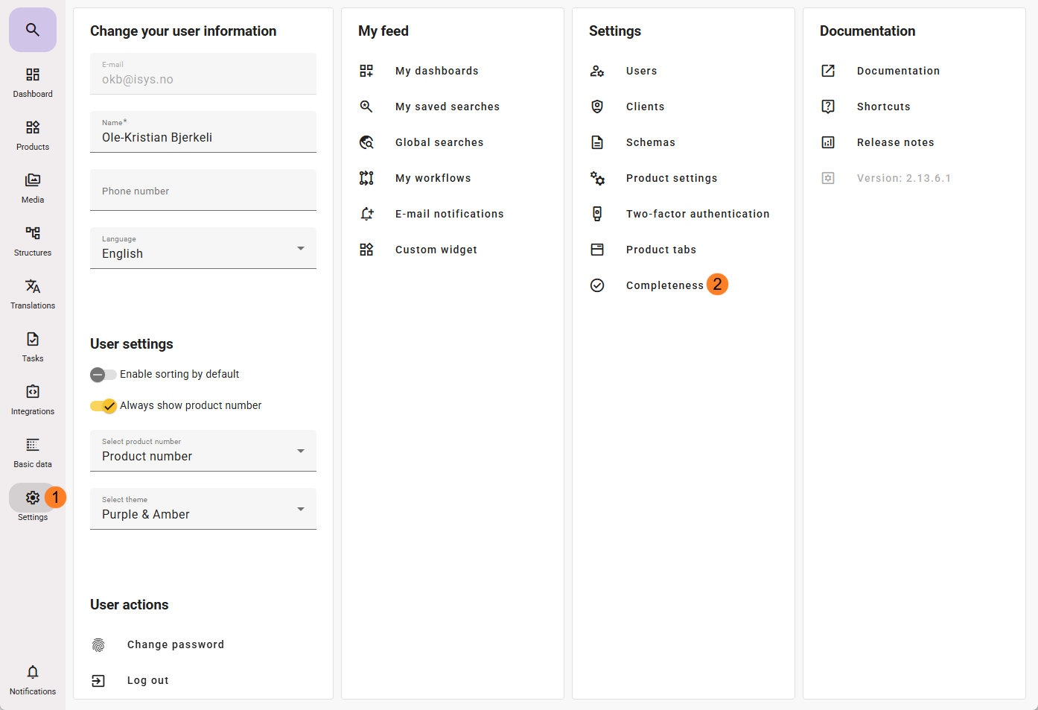The image size is (1038, 710).
Task: Go to Integrations in sidebar
Action: [x=33, y=392]
